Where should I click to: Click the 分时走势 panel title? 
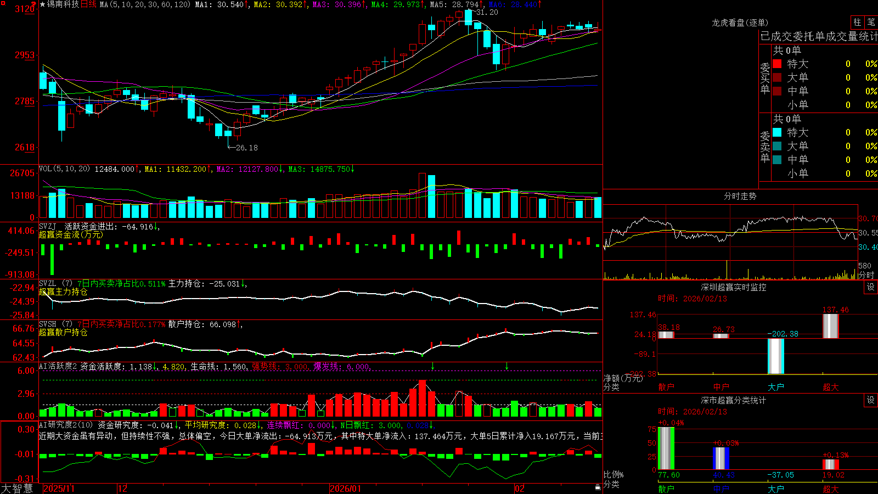tap(740, 196)
